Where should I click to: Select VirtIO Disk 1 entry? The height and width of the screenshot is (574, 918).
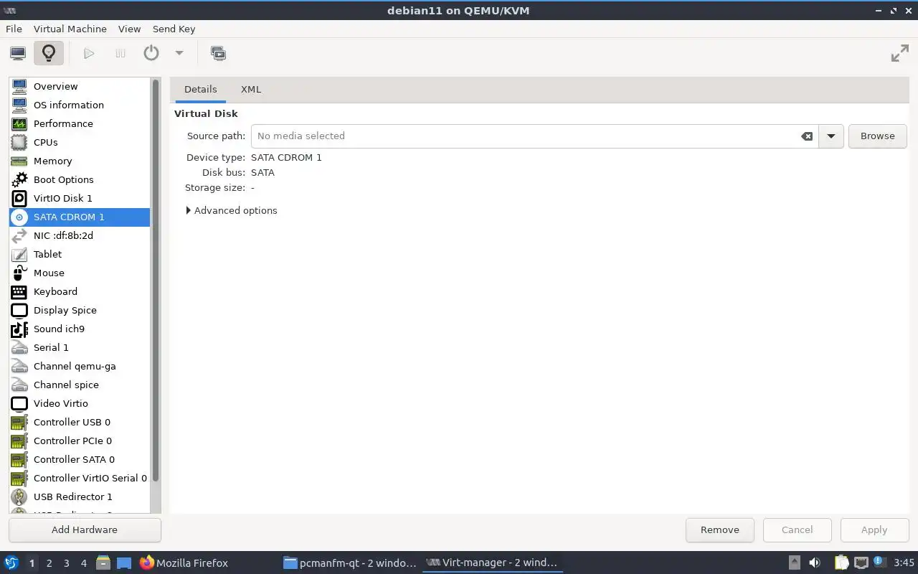tap(80, 198)
